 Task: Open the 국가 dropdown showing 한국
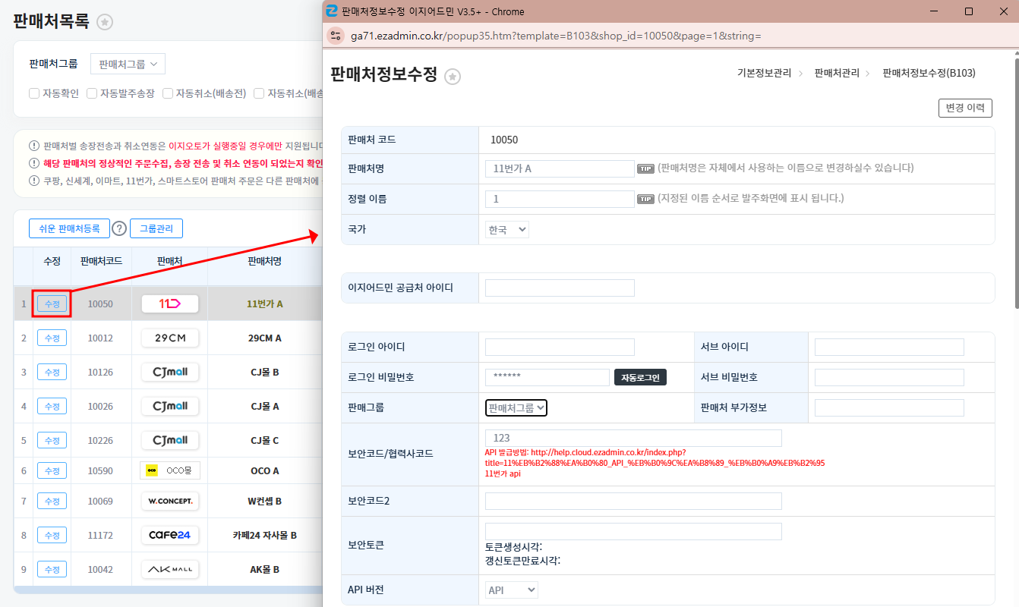pos(507,228)
